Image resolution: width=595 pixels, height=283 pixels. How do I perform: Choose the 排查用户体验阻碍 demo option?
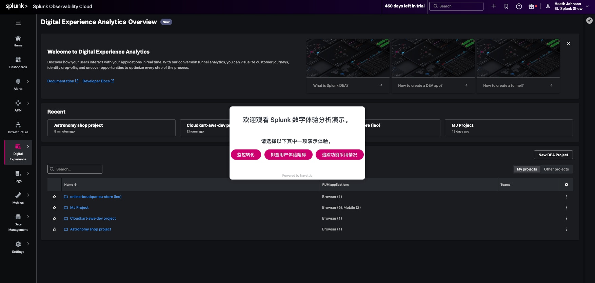pyautogui.click(x=288, y=155)
